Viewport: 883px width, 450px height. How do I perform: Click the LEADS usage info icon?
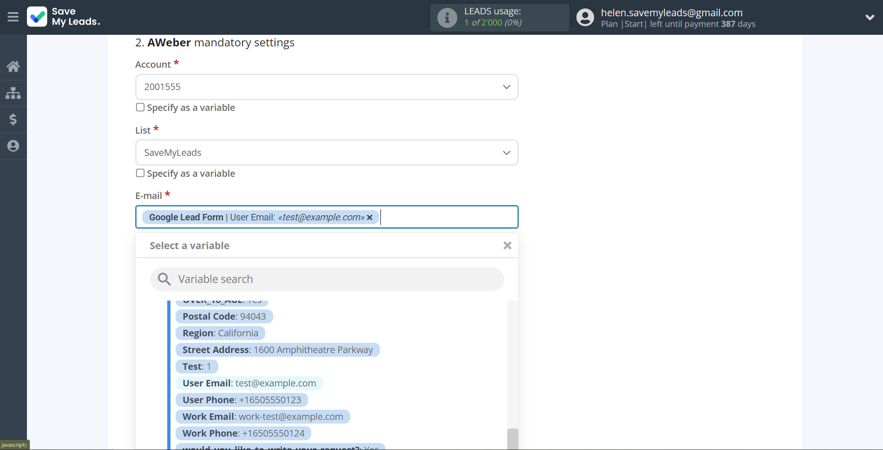tap(447, 18)
